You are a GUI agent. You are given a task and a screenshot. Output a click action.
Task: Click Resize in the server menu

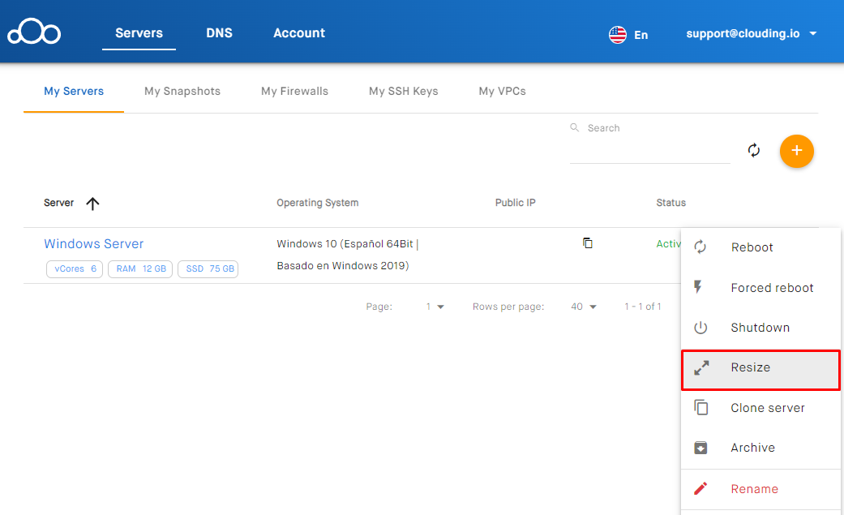pos(750,367)
